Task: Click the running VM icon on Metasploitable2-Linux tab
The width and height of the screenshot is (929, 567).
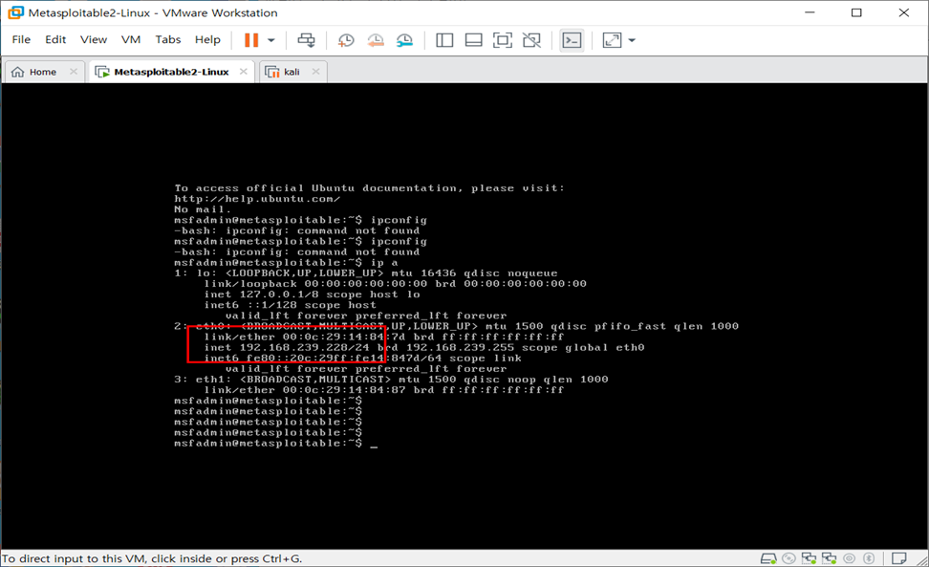Action: click(102, 72)
